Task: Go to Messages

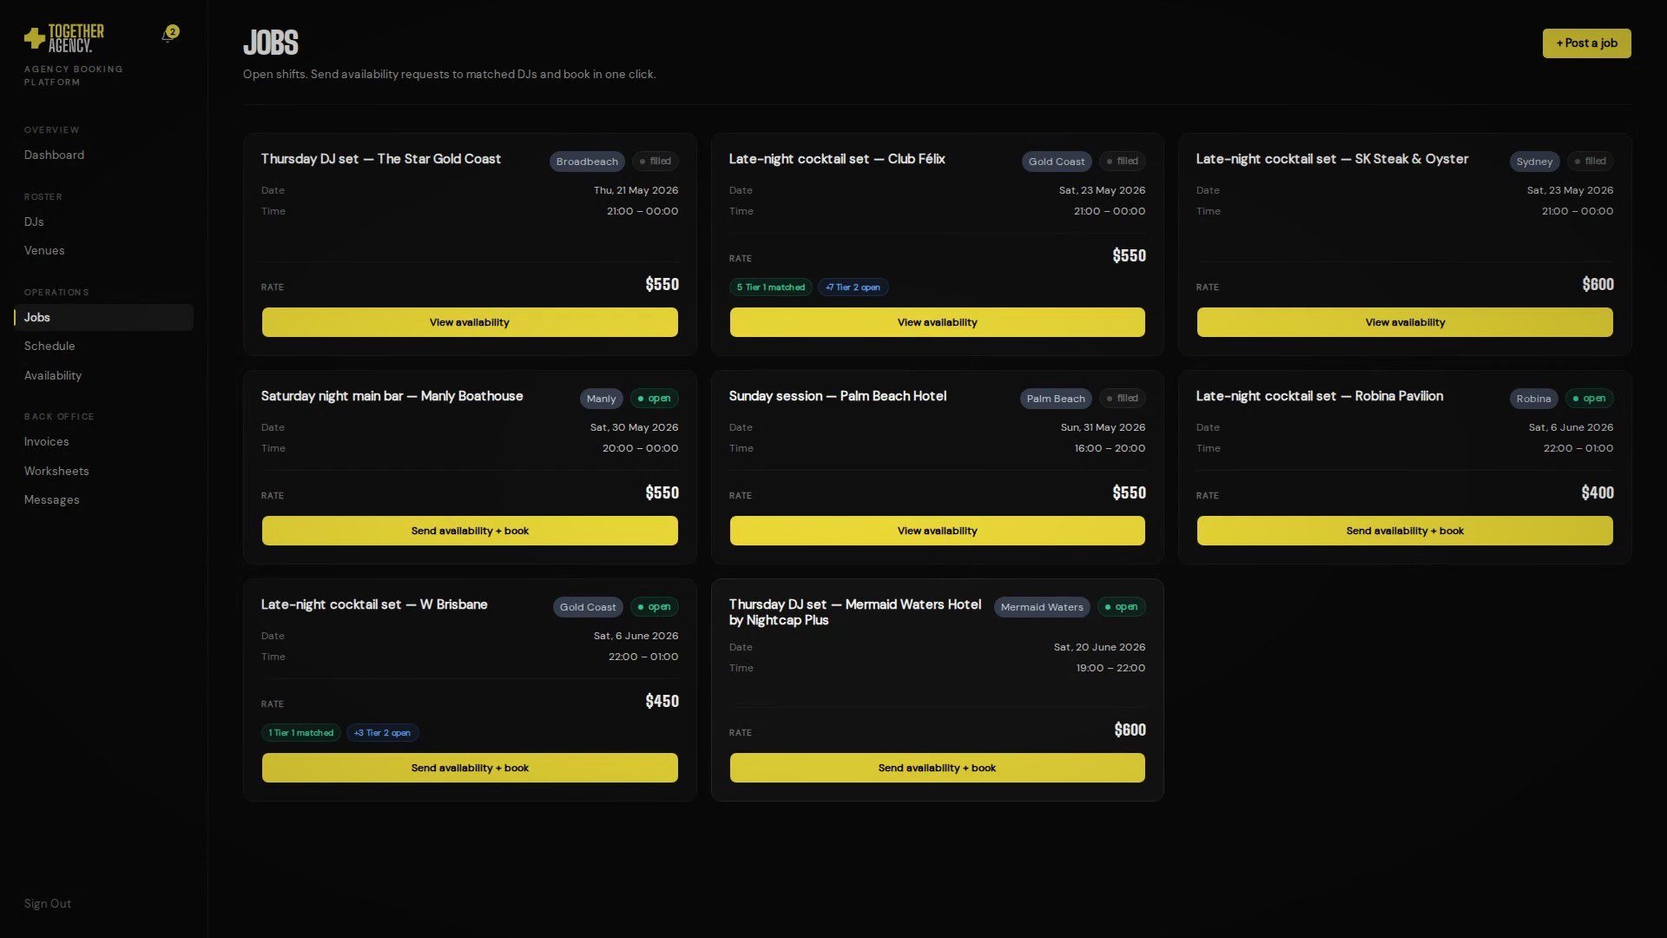Action: [51, 499]
